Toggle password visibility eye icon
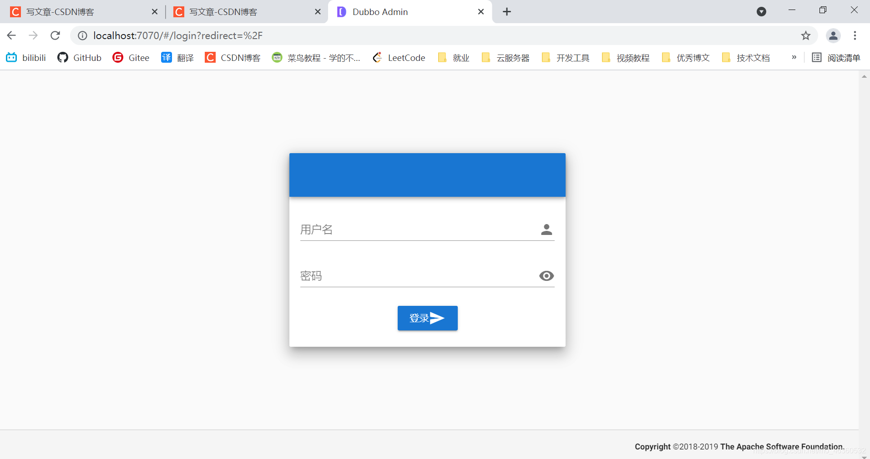Viewport: 870px width, 459px height. 546,276
